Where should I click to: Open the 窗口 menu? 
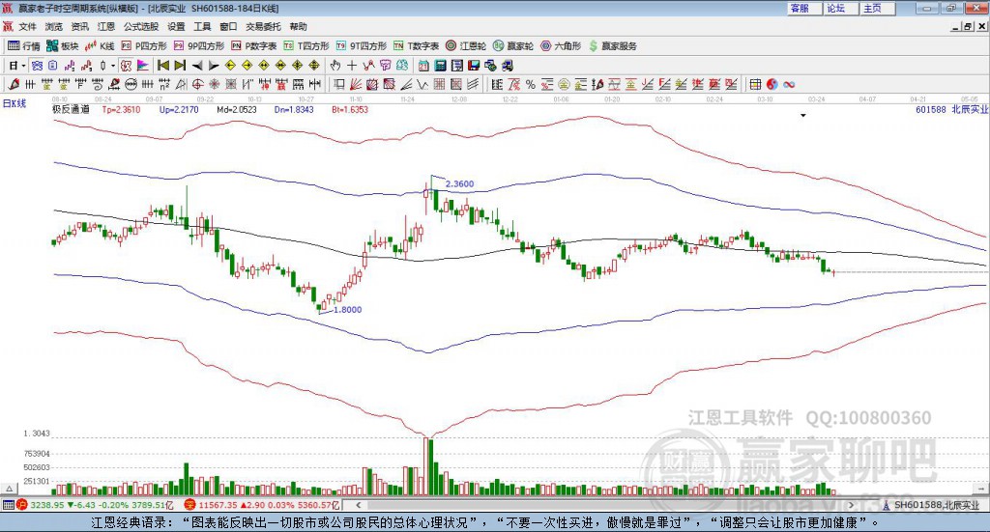228,26
